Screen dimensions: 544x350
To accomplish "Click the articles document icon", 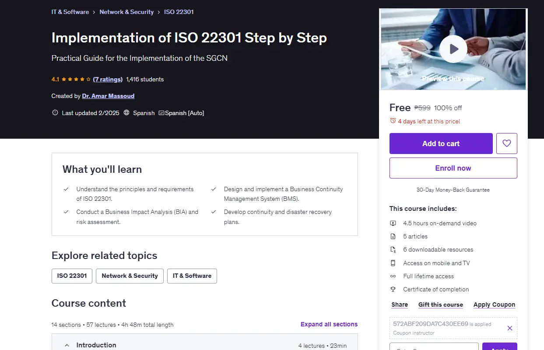I will [393, 236].
